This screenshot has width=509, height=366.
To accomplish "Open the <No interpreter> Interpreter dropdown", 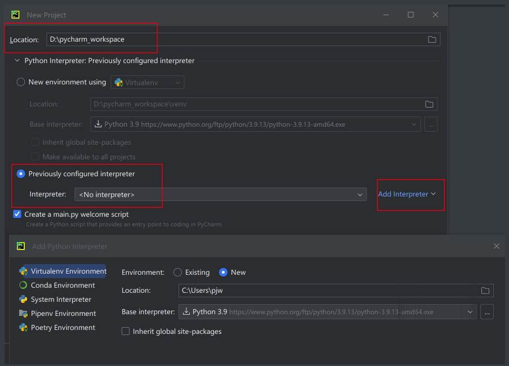I will coord(220,194).
